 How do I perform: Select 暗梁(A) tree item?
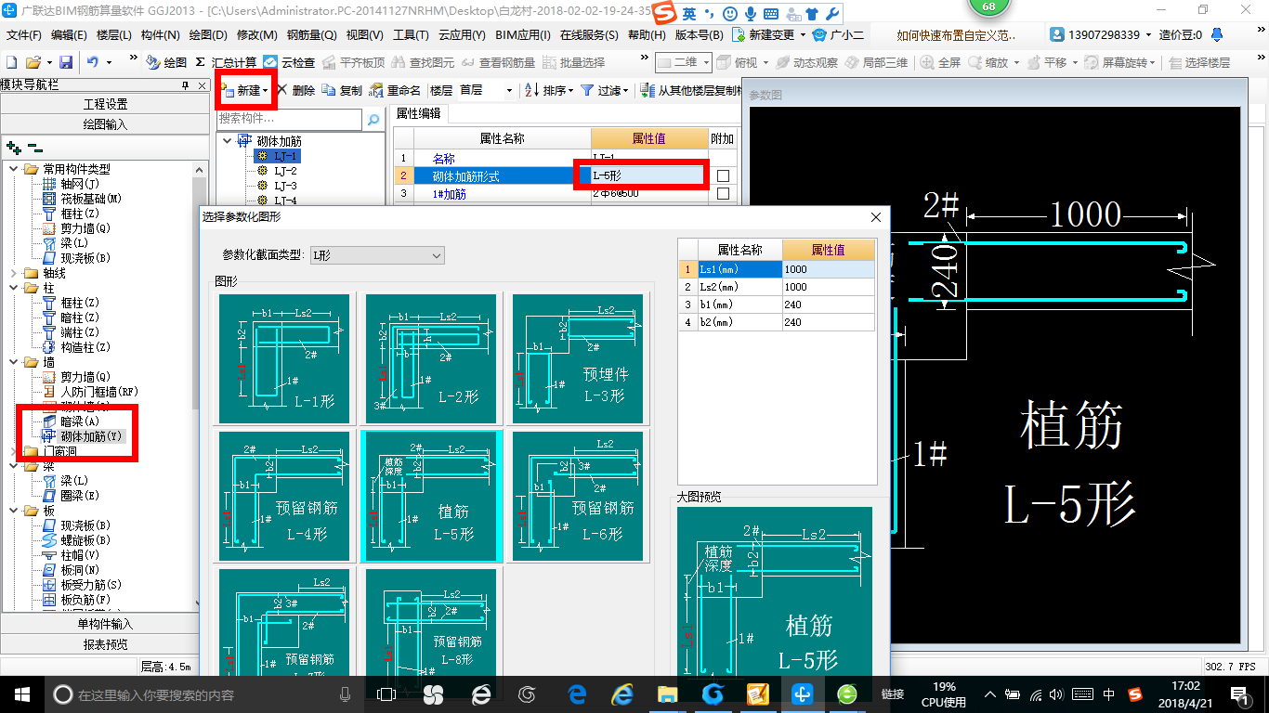(71, 421)
